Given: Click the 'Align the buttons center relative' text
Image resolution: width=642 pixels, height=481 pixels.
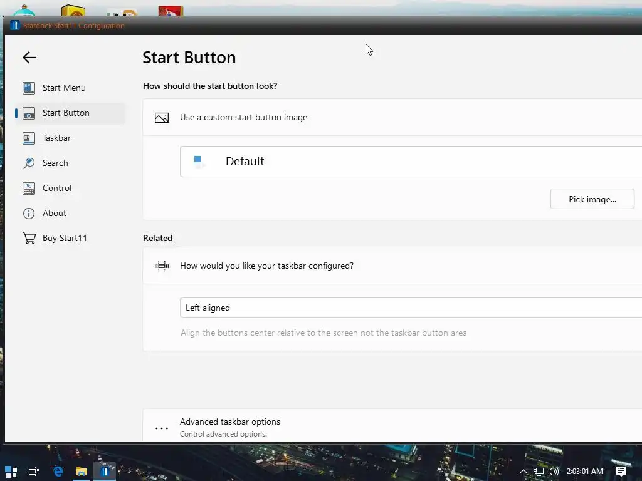Looking at the screenshot, I should (324, 333).
